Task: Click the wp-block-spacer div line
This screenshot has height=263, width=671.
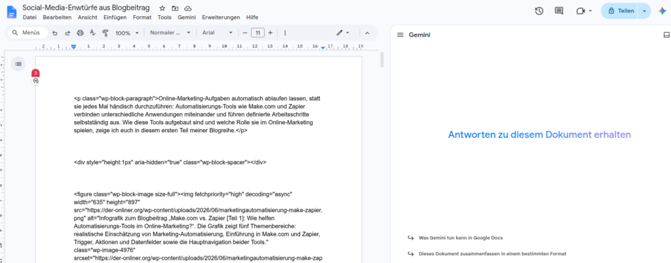Action: pyautogui.click(x=170, y=162)
